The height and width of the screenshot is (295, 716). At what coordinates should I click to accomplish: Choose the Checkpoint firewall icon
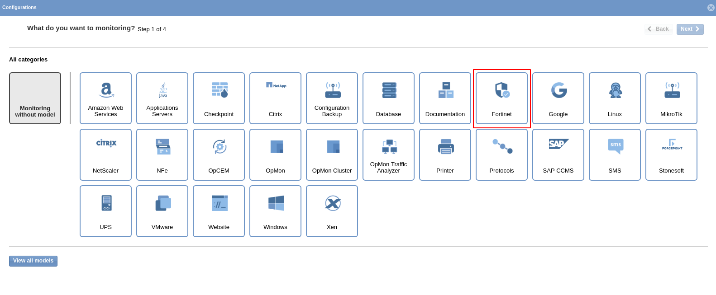tap(220, 90)
